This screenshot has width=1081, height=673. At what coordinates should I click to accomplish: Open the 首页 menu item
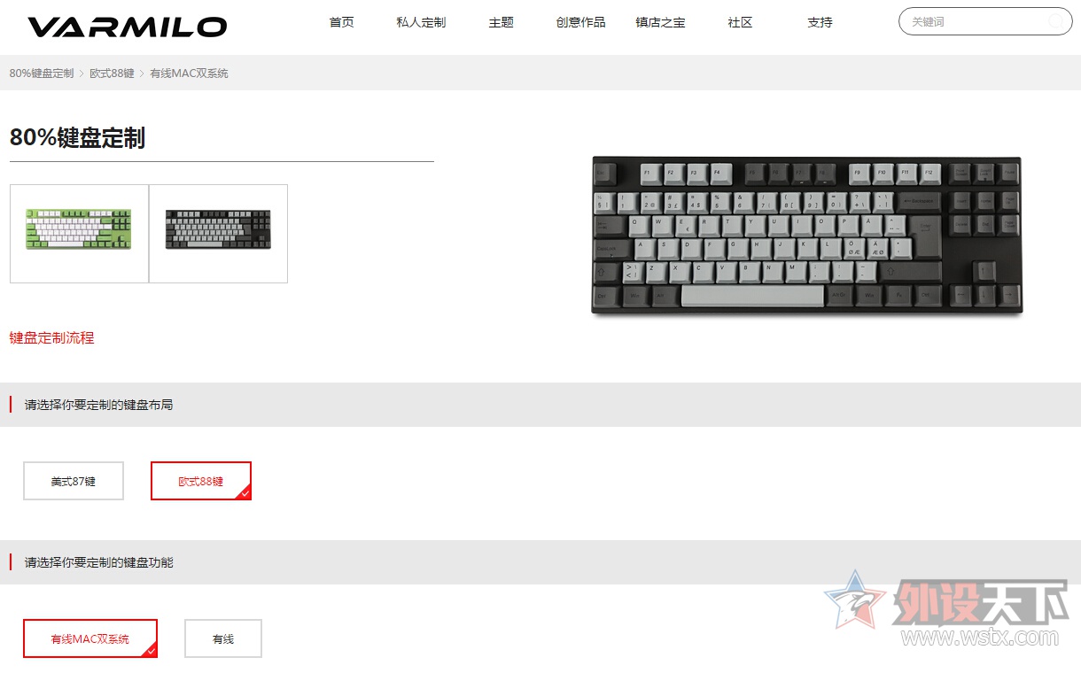pos(341,22)
